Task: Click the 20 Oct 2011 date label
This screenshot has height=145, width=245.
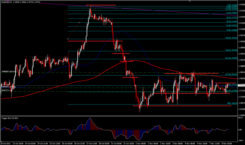Action: click(6, 143)
